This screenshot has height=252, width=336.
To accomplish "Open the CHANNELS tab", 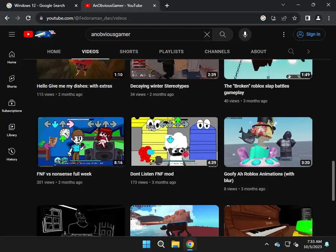I will click(x=217, y=52).
